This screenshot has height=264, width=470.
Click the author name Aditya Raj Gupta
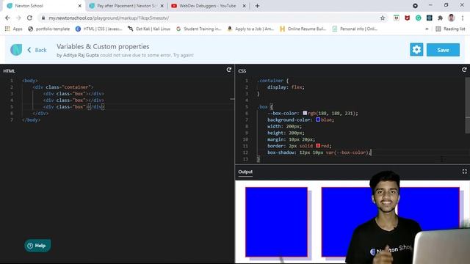pos(81,55)
